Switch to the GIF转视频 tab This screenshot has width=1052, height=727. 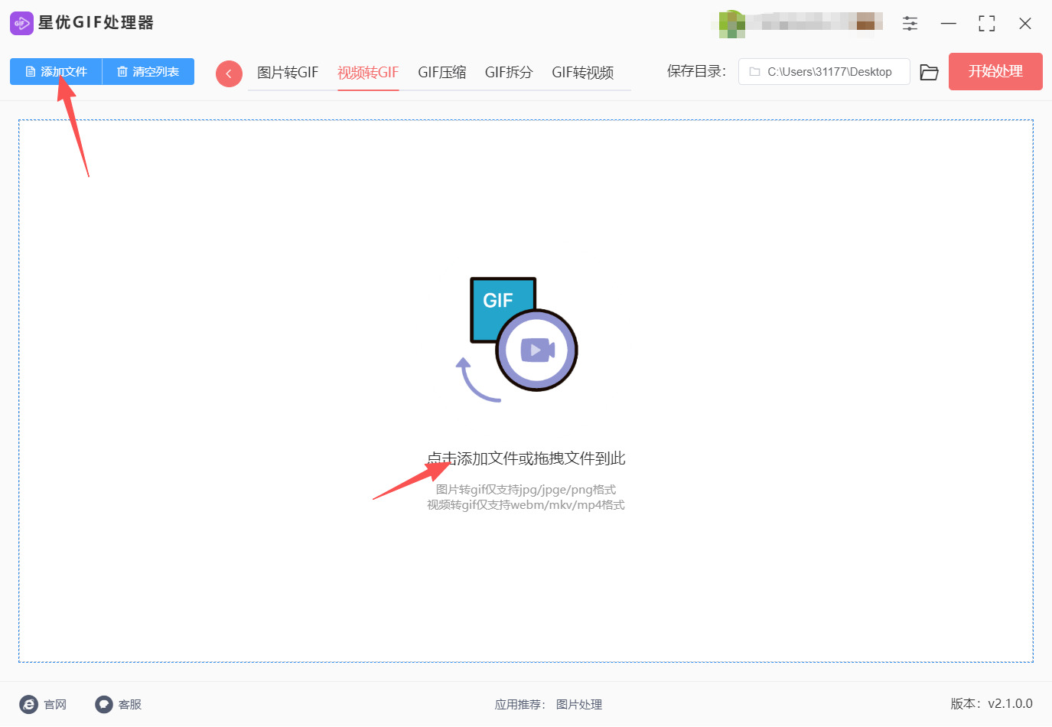(583, 73)
